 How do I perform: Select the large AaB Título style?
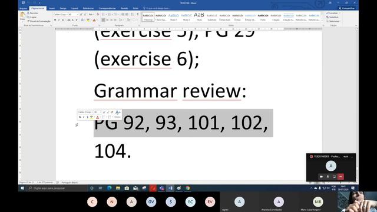click(199, 17)
